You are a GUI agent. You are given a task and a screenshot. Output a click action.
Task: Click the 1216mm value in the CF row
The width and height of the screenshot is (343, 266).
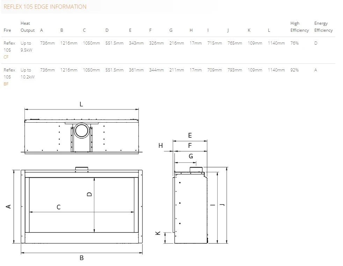pyautogui.click(x=68, y=43)
